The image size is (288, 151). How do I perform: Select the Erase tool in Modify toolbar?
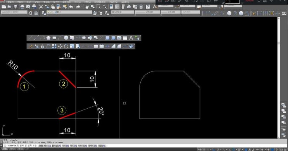pos(31,46)
